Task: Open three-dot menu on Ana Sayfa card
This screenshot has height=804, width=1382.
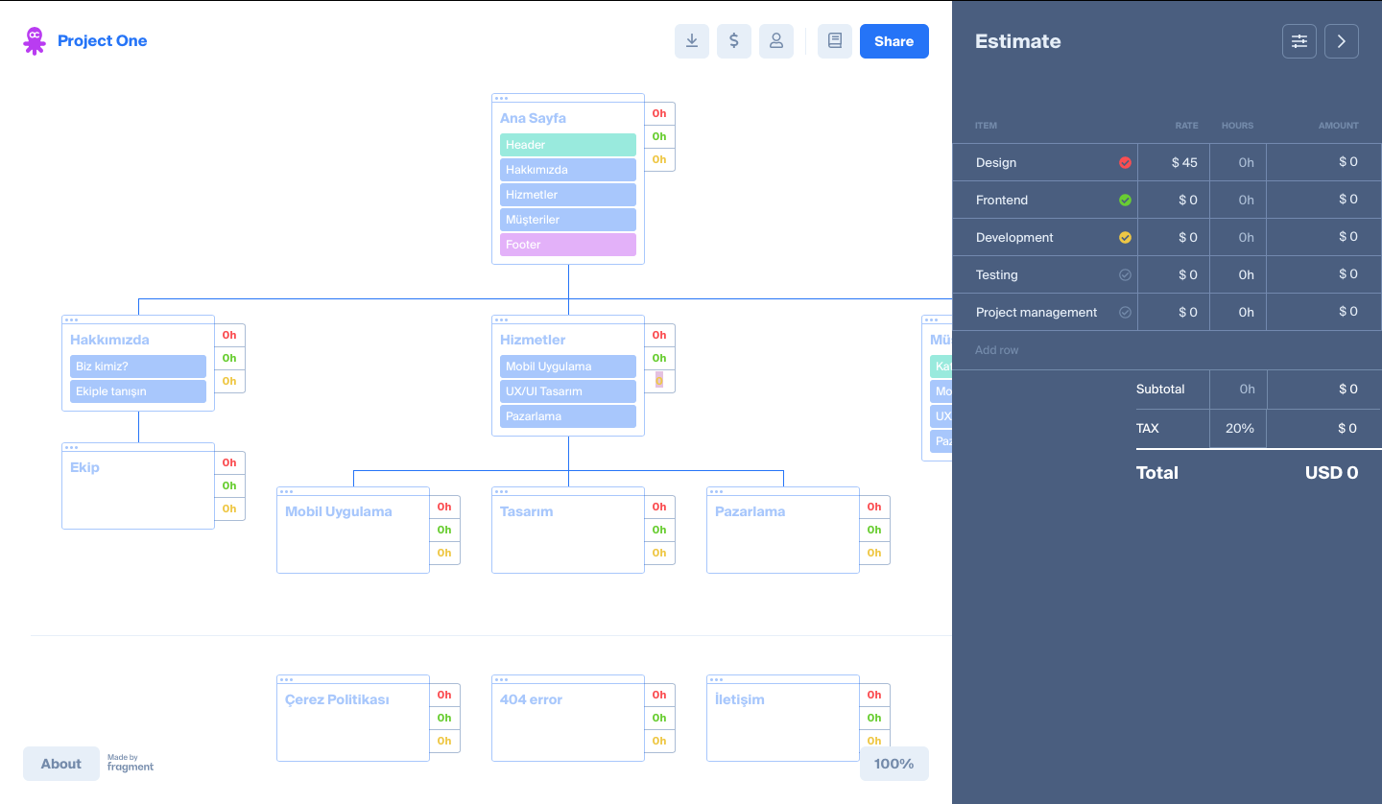Action: (x=501, y=98)
